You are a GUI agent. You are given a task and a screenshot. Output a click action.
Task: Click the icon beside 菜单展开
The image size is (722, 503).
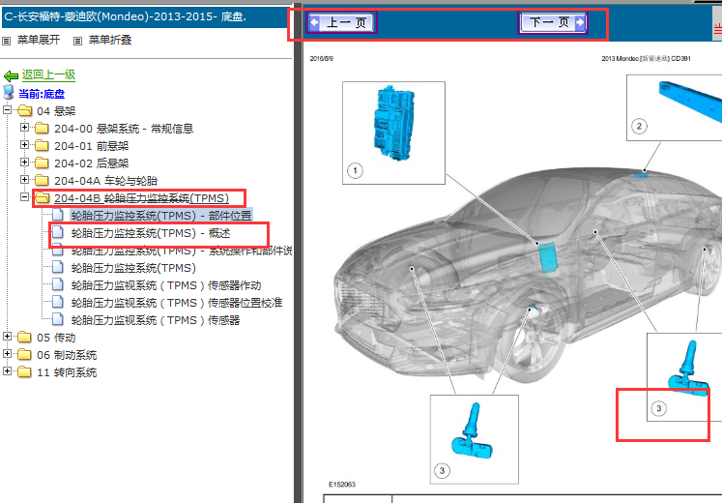[x=7, y=41]
